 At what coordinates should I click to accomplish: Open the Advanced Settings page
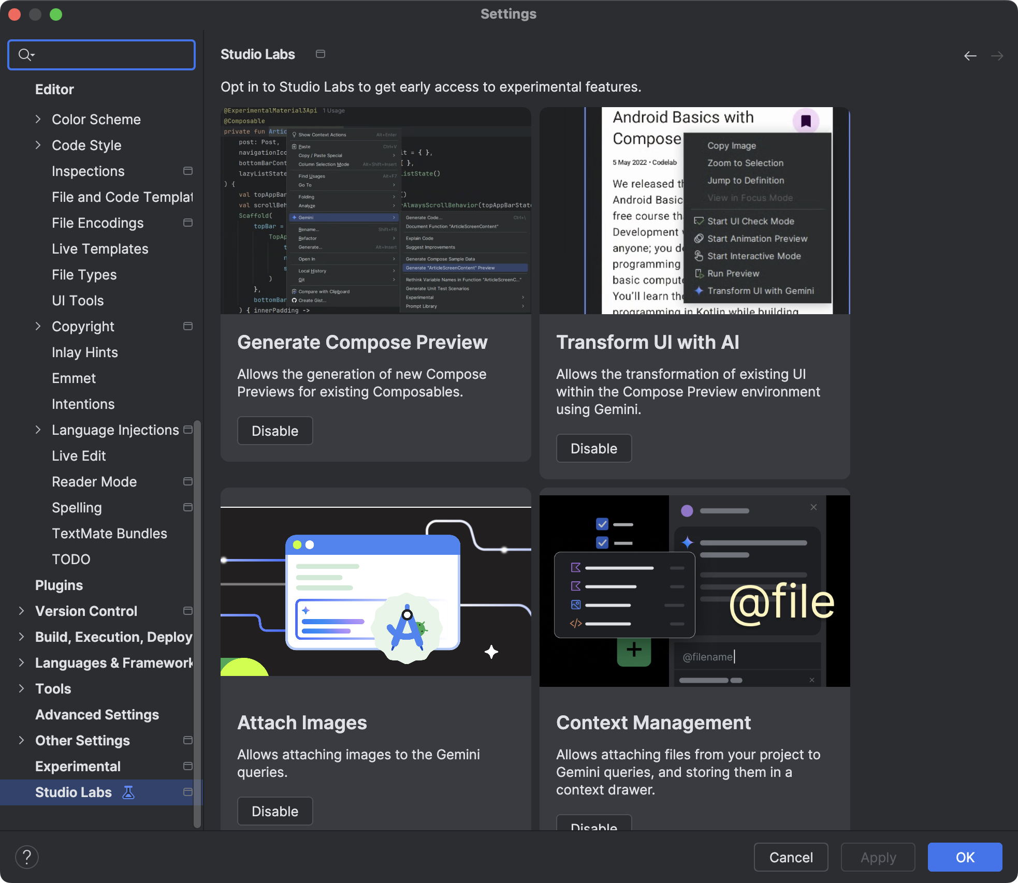[x=96, y=714]
